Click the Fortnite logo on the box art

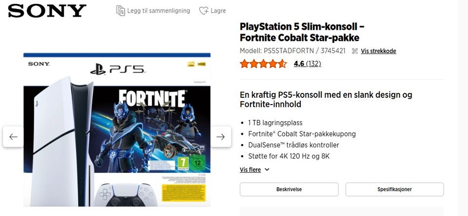tap(152, 99)
